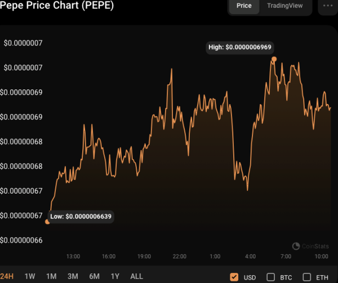The width and height of the screenshot is (338, 283).
Task: Select the 1M time range
Action: pos(51,276)
